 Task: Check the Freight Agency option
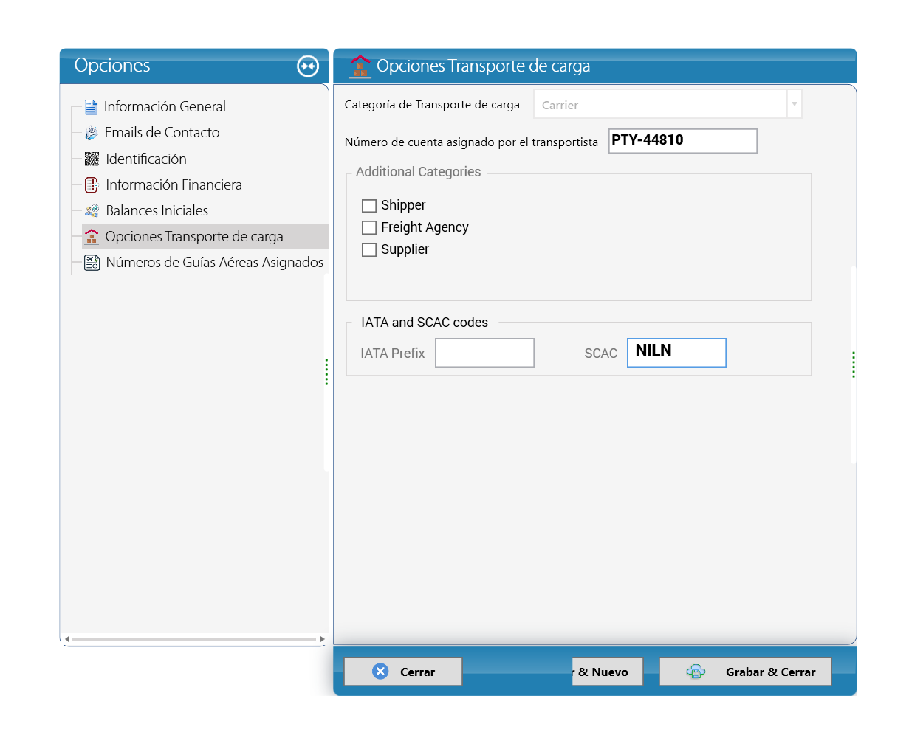coord(369,227)
